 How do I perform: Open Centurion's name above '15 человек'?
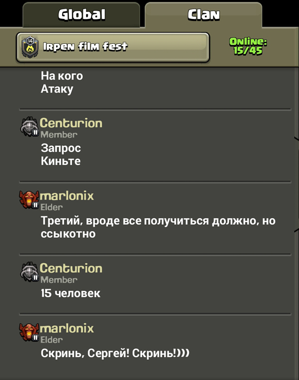point(71,268)
